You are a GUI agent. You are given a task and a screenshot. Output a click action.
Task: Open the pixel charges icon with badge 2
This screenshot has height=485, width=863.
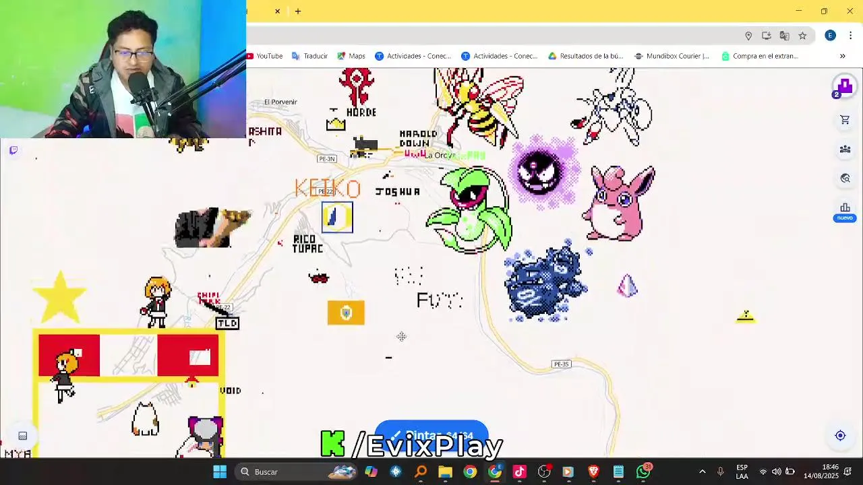tap(843, 88)
